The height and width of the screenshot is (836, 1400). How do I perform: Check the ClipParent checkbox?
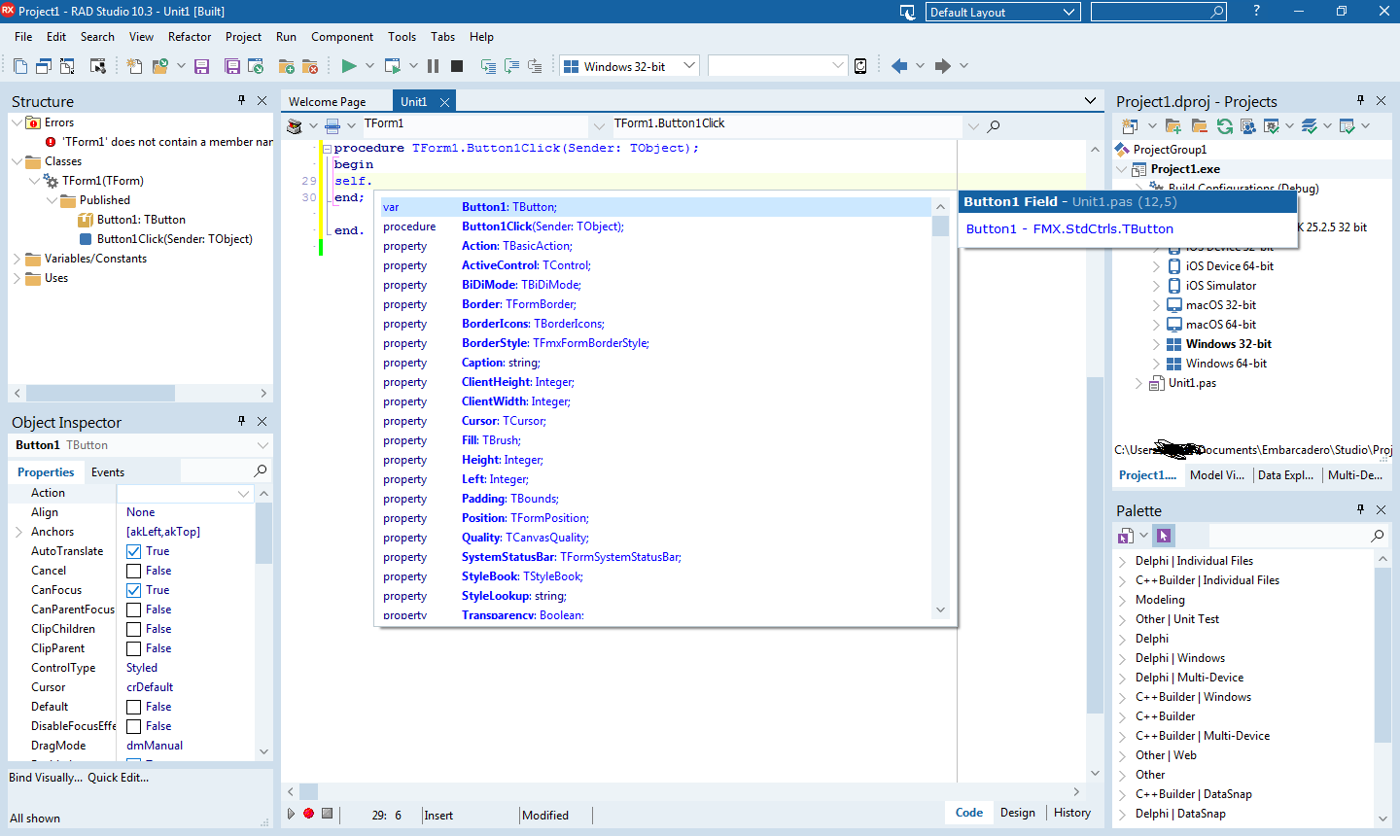[134, 648]
